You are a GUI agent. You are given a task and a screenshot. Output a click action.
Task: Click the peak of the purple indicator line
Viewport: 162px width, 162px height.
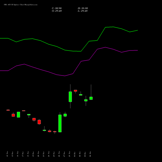coord(105,47)
